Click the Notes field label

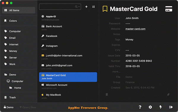point(117,34)
